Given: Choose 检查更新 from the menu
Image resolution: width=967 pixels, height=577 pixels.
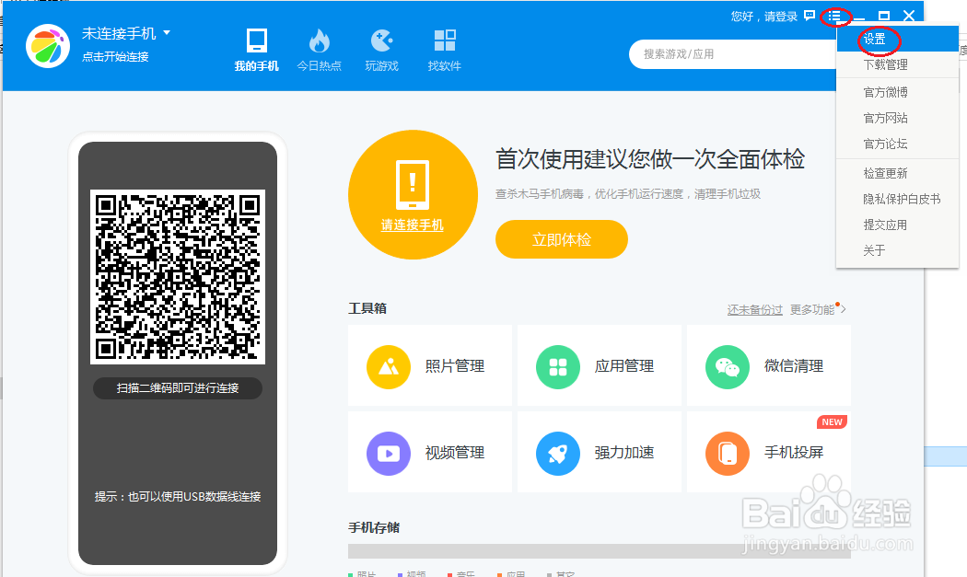Looking at the screenshot, I should pyautogui.click(x=897, y=173).
